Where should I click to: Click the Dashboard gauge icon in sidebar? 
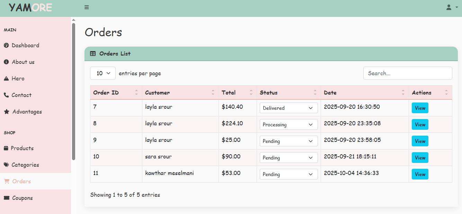(6, 45)
